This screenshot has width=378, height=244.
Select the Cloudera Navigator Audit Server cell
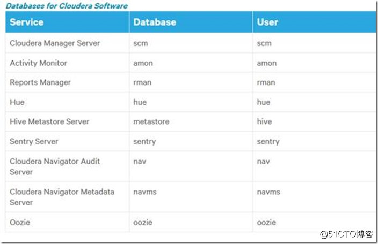[67, 166]
